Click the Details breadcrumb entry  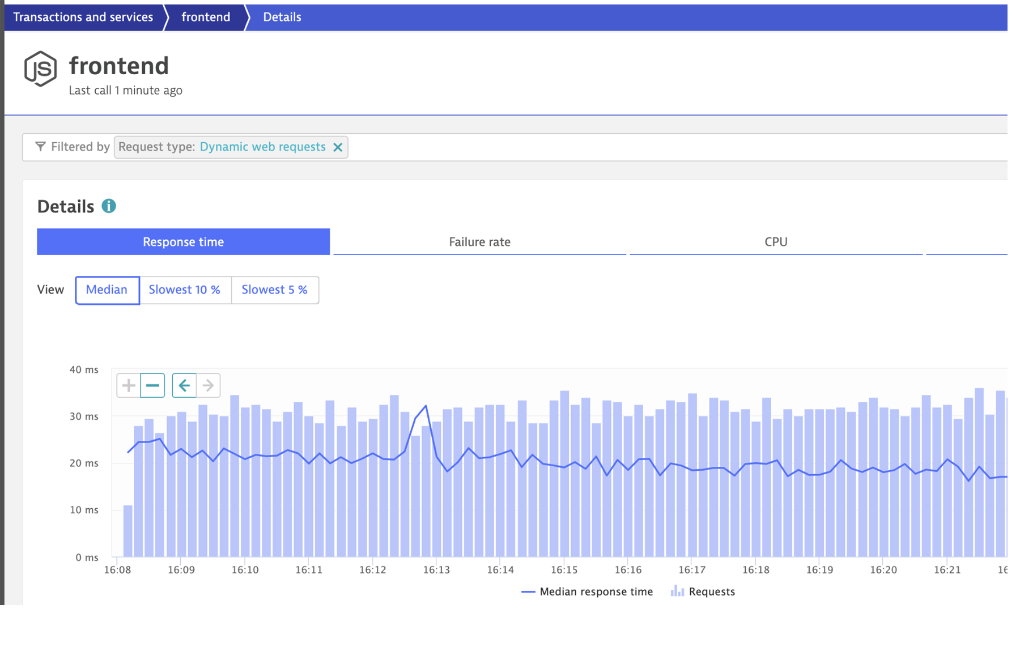click(281, 16)
